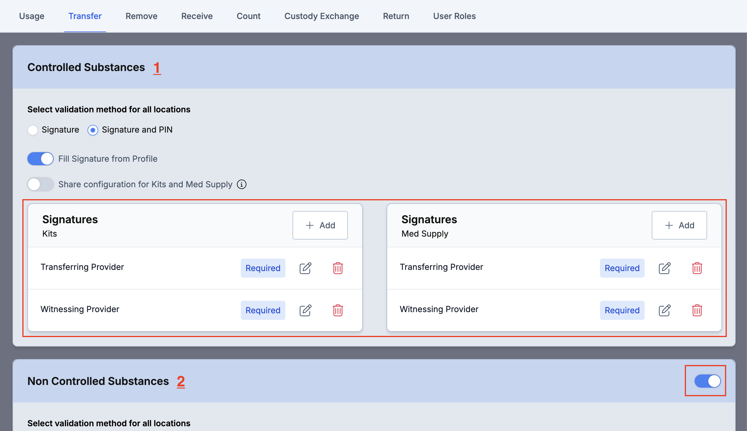The height and width of the screenshot is (431, 747).
Task: Edit Med Supply Transferring Provider signature
Action: pos(665,268)
